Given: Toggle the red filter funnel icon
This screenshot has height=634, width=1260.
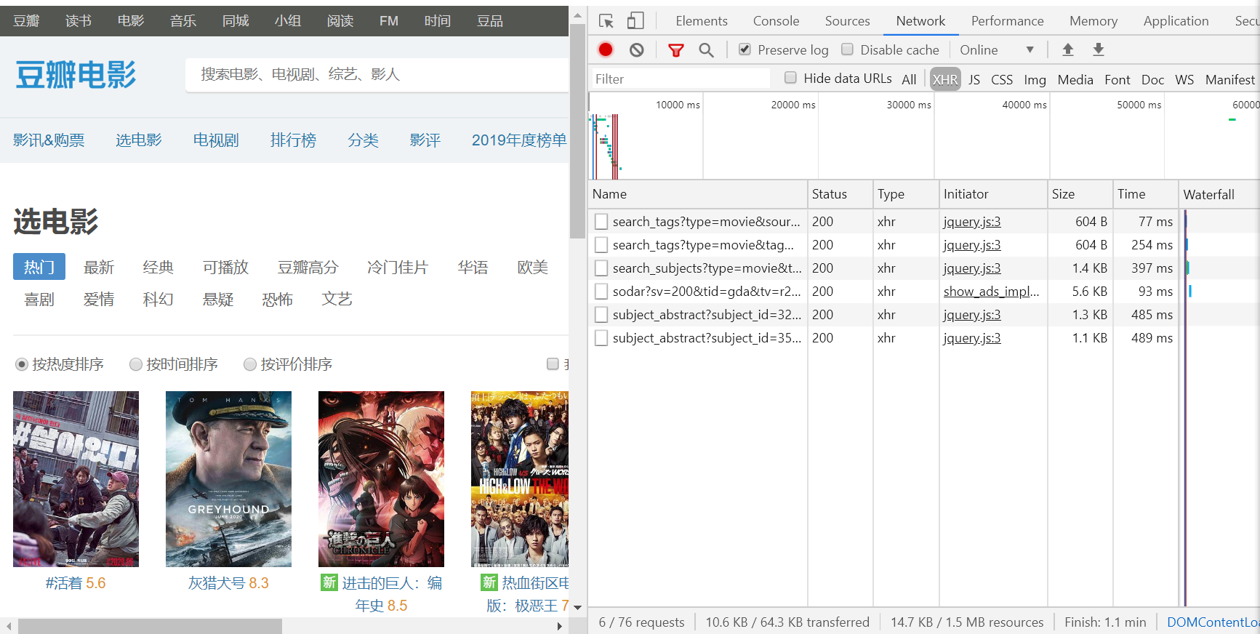Looking at the screenshot, I should tap(676, 49).
